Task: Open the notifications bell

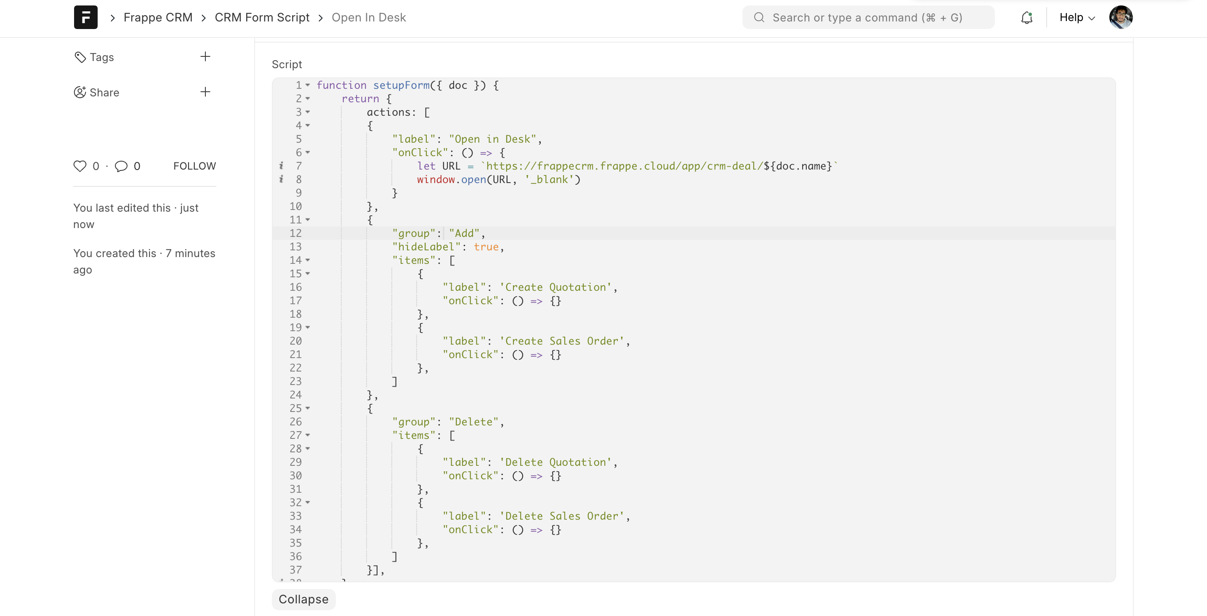Action: click(1026, 17)
